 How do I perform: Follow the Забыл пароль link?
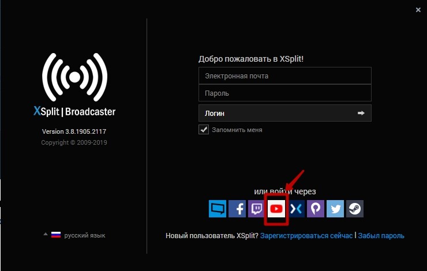(381, 236)
